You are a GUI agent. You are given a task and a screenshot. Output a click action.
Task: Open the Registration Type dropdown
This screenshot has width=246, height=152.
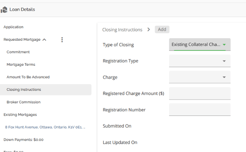(200, 61)
